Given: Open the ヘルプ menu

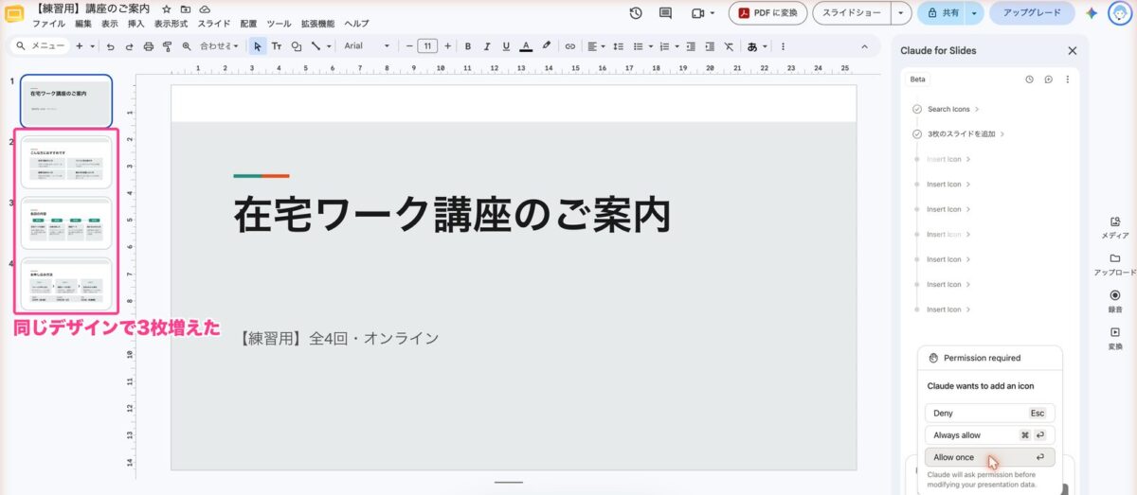Looking at the screenshot, I should click(356, 24).
